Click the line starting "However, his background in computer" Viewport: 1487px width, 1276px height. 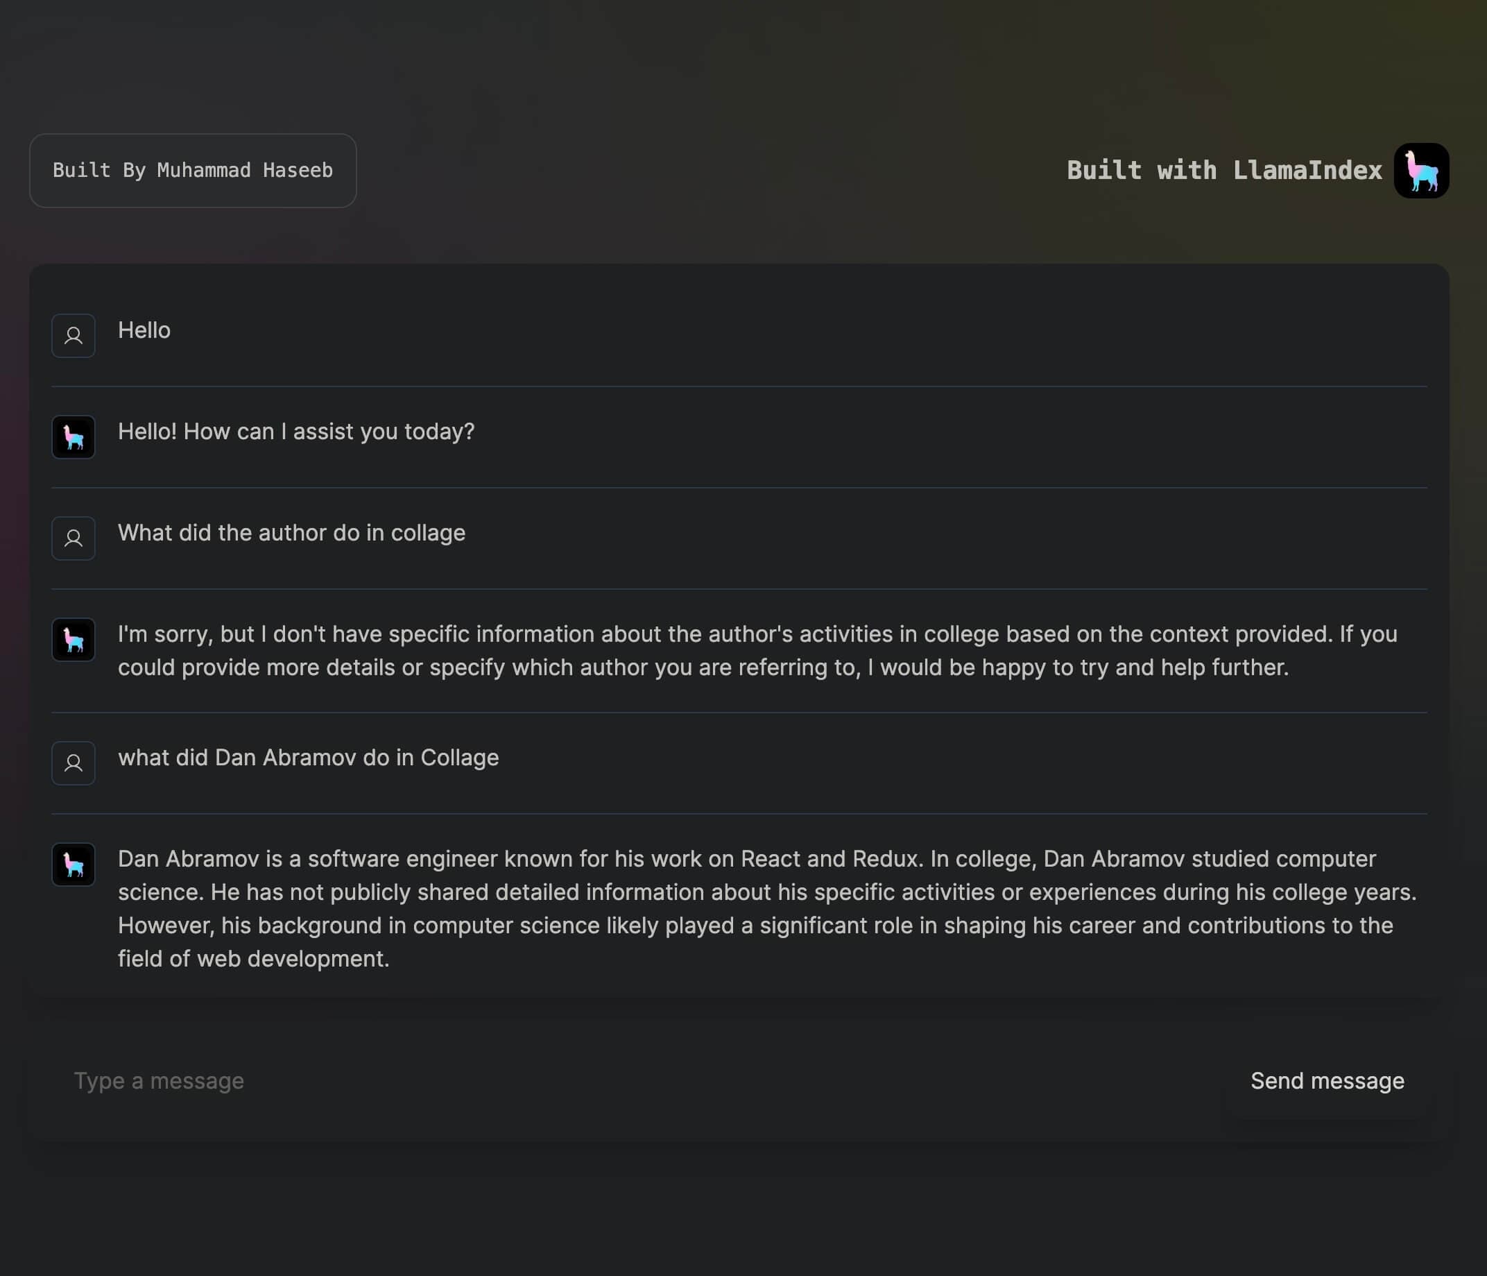coord(755,926)
